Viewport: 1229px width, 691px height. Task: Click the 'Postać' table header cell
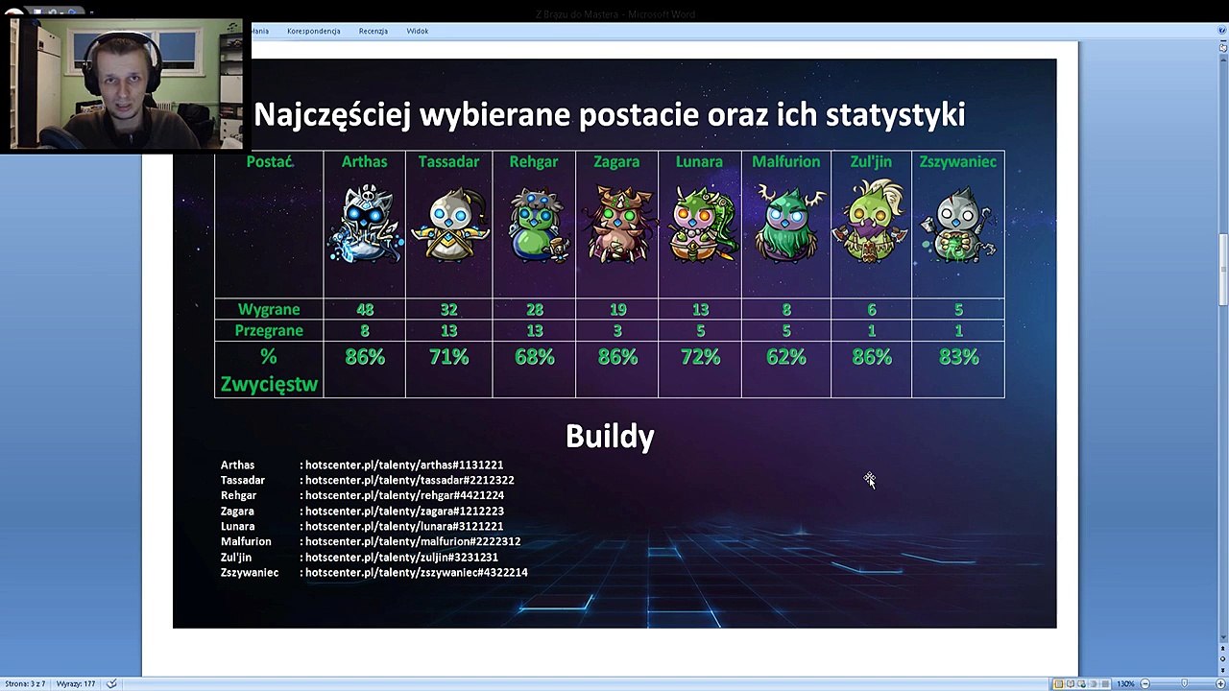[269, 162]
